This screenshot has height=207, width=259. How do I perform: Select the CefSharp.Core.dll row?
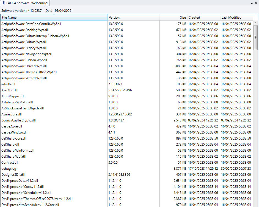pyautogui.click(x=127, y=138)
